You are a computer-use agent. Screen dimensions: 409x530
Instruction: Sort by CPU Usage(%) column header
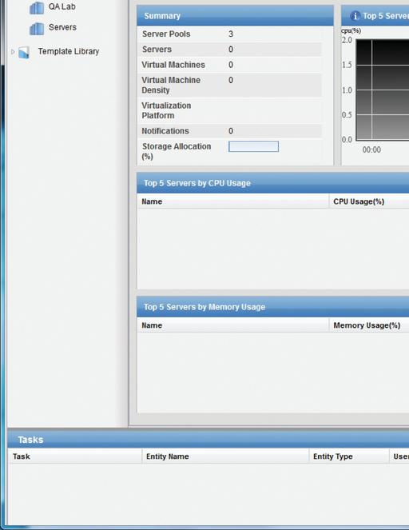pyautogui.click(x=369, y=201)
